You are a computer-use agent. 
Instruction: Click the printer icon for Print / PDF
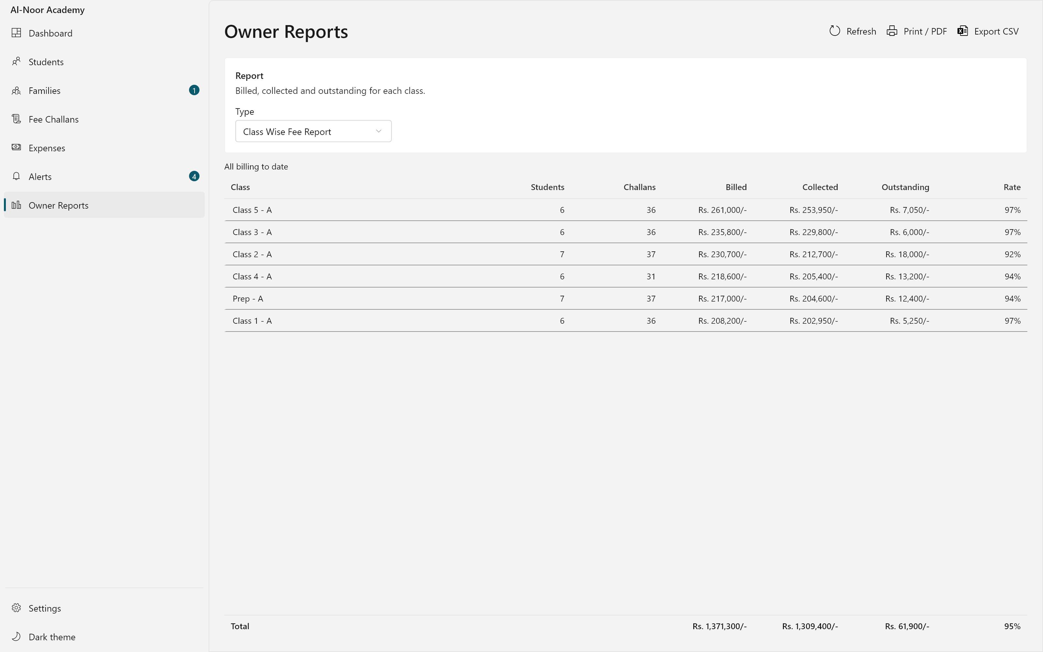[892, 31]
